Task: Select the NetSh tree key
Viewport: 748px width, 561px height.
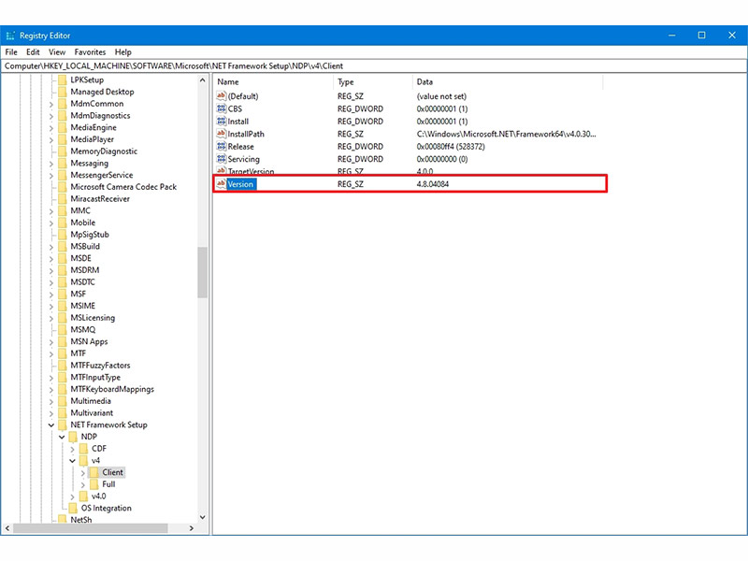Action: pyautogui.click(x=81, y=520)
